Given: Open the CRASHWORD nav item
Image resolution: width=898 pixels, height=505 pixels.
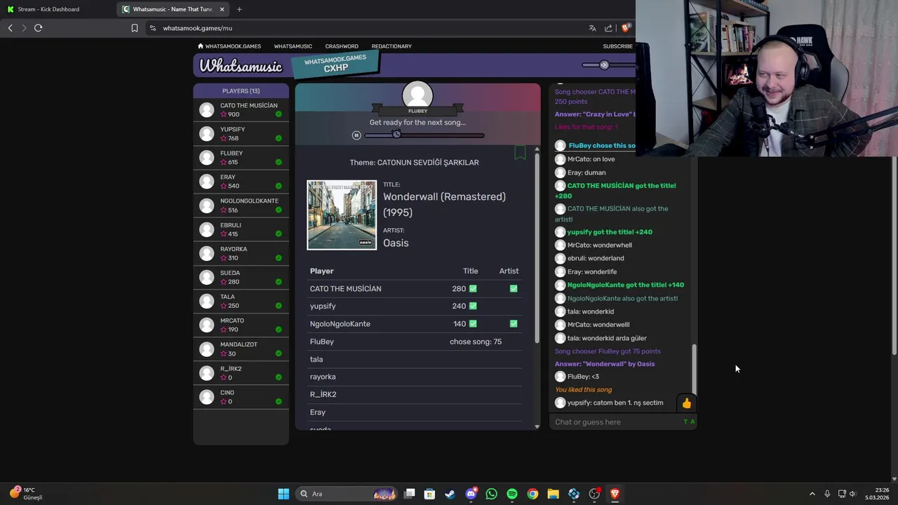Looking at the screenshot, I should (x=342, y=46).
